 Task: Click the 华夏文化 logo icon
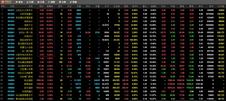pos(3,2)
